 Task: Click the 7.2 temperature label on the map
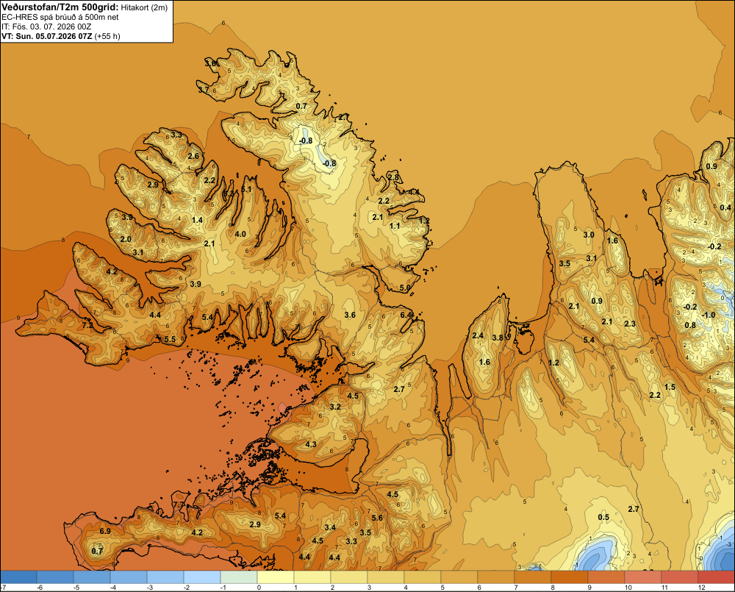(x=87, y=325)
